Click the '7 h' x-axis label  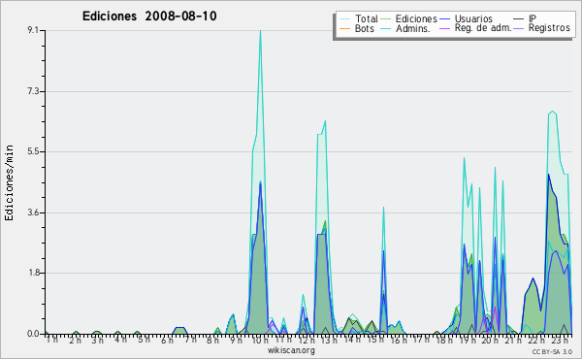point(190,340)
